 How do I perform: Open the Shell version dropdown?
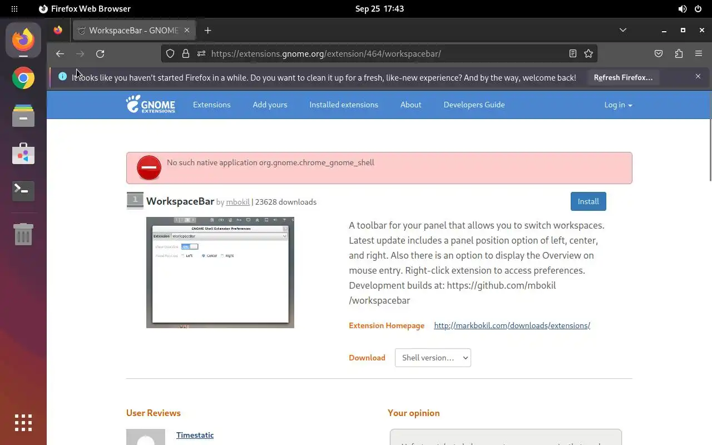433,358
